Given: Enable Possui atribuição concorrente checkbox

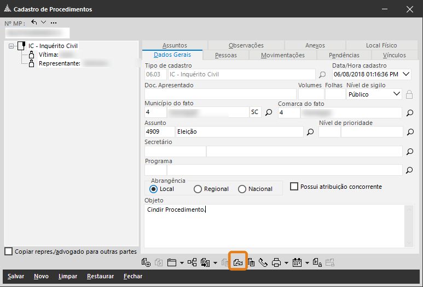Looking at the screenshot, I should (294, 187).
